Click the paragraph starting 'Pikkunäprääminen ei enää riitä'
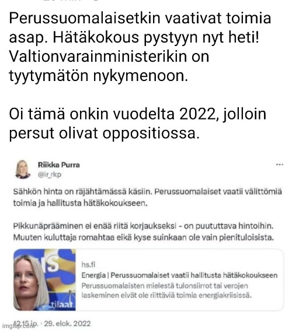292x331 pixels. pos(144,232)
